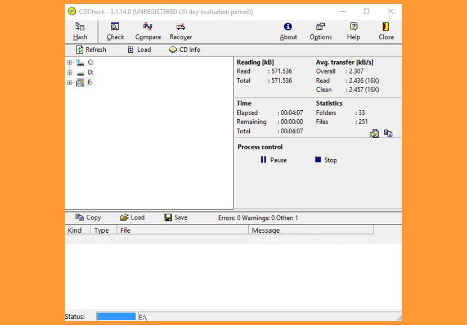Image resolution: width=467 pixels, height=325 pixels.
Task: Minimize the CDCheck window
Action: coord(343,12)
